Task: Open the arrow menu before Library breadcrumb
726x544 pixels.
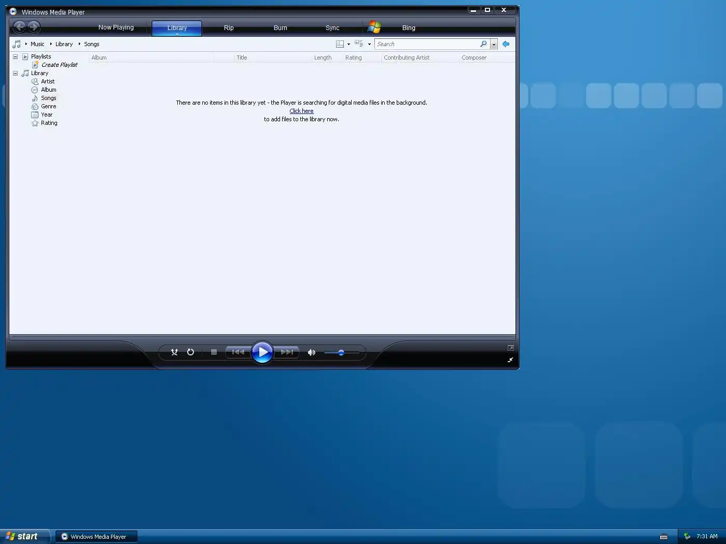Action: (51, 44)
